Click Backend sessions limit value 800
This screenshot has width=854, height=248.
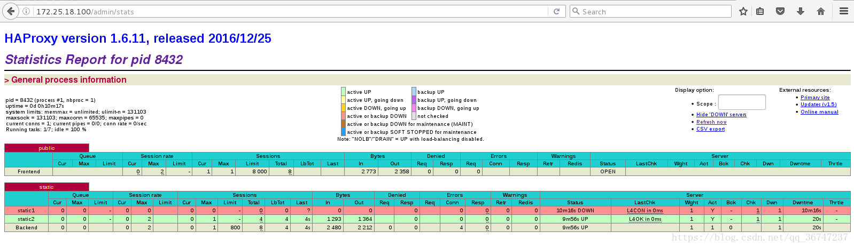(235, 228)
